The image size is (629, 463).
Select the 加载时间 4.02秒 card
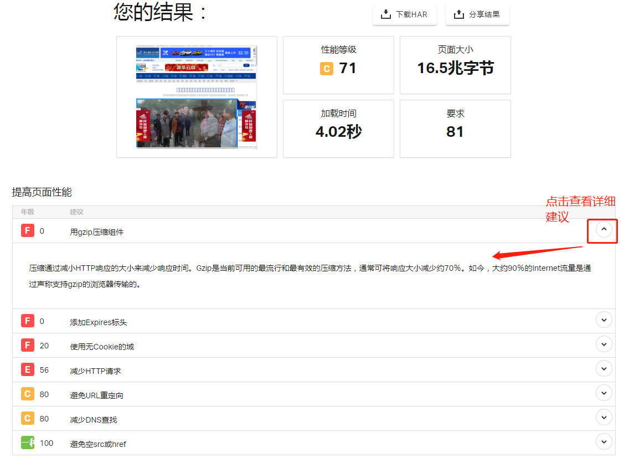(338, 129)
